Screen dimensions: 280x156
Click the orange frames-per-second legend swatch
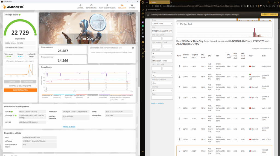click(47, 94)
